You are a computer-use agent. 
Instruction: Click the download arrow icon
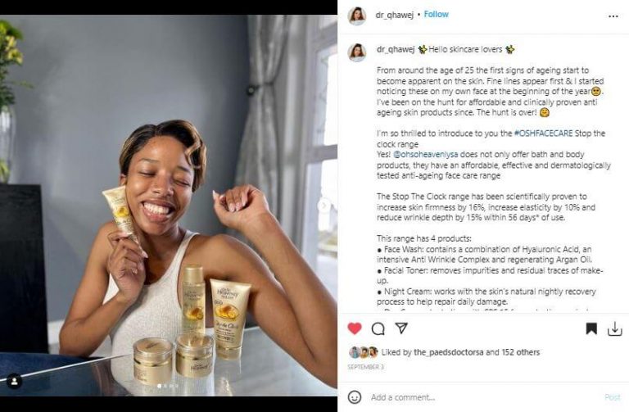[614, 328]
